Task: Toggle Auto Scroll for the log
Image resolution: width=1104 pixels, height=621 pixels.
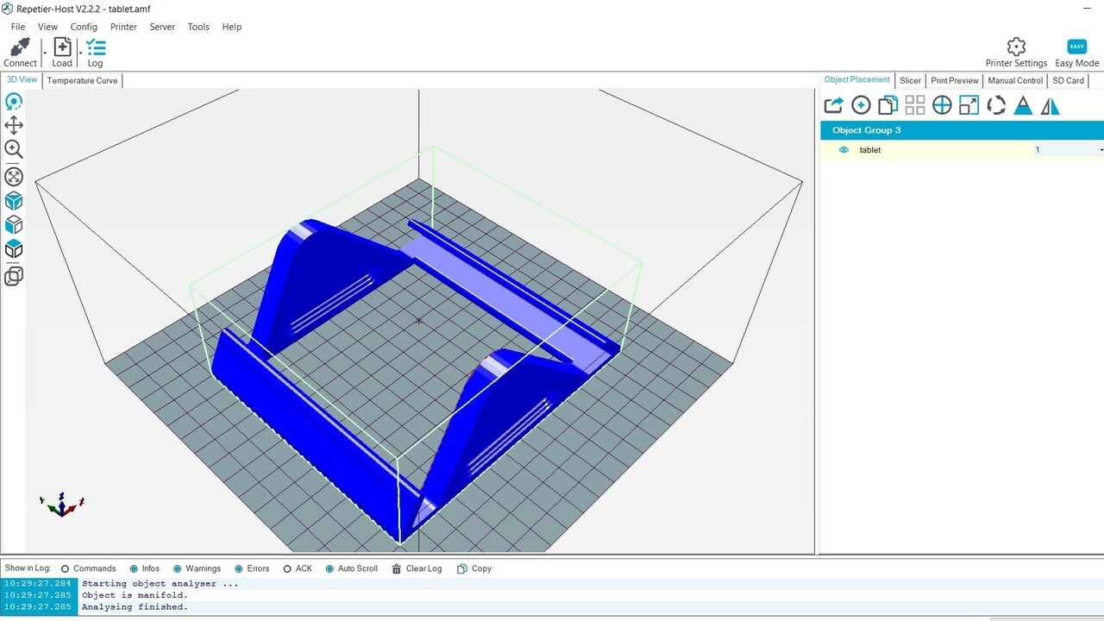Action: pyautogui.click(x=329, y=568)
